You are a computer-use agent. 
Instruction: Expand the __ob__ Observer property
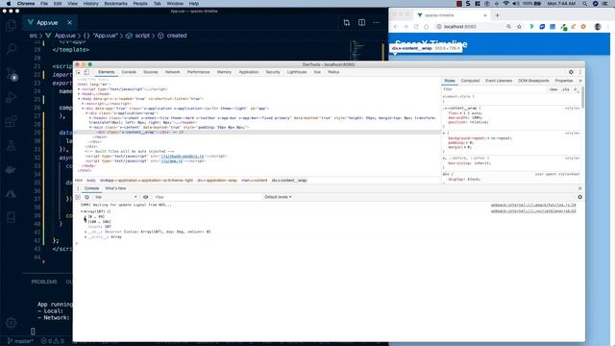pyautogui.click(x=86, y=232)
